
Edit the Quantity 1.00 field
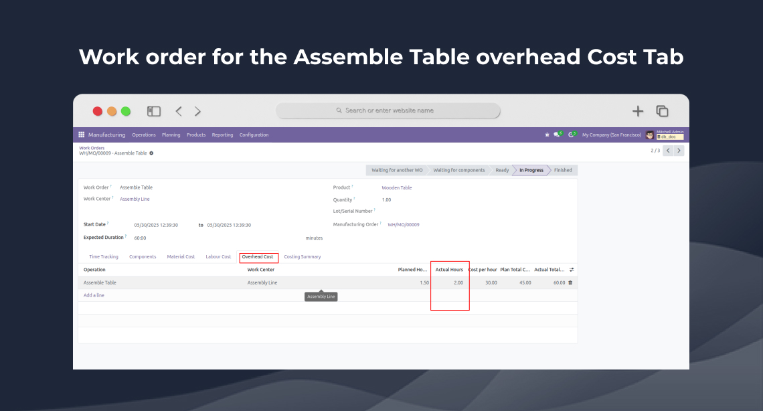tap(386, 200)
